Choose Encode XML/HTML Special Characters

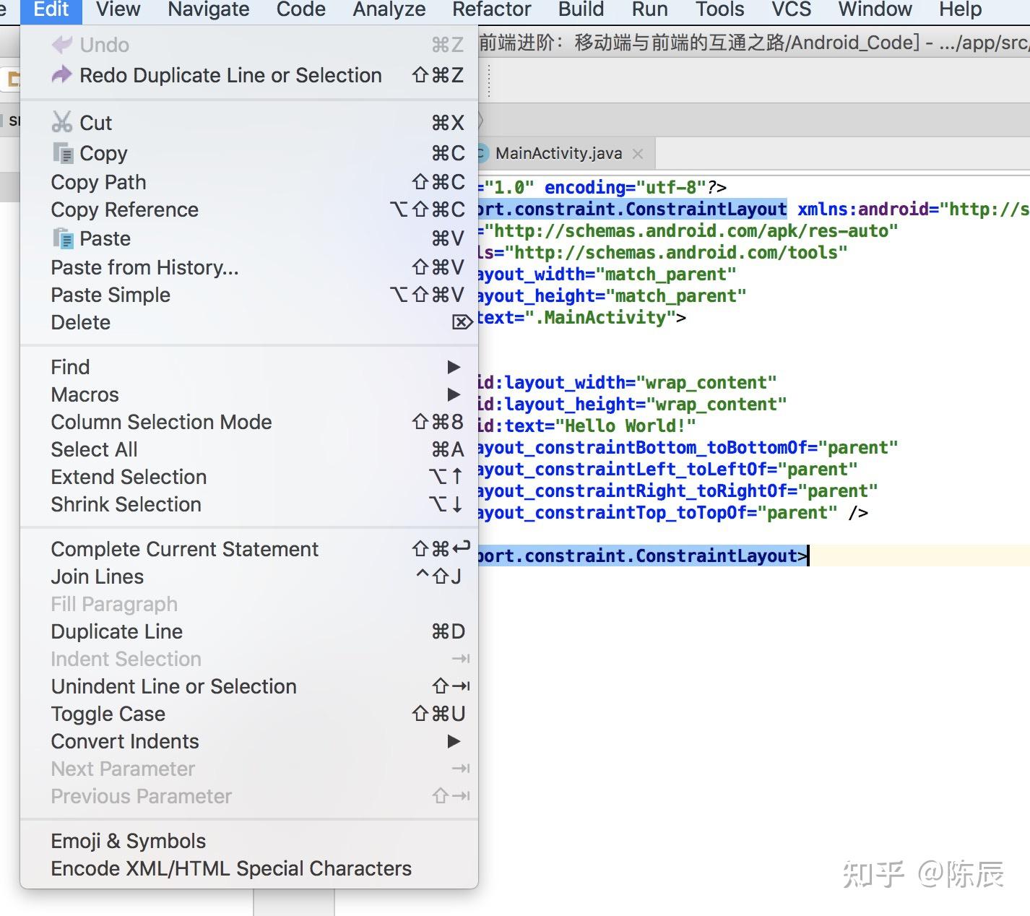click(x=249, y=868)
